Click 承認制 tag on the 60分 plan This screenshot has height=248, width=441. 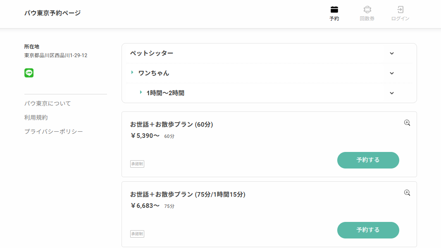click(137, 164)
